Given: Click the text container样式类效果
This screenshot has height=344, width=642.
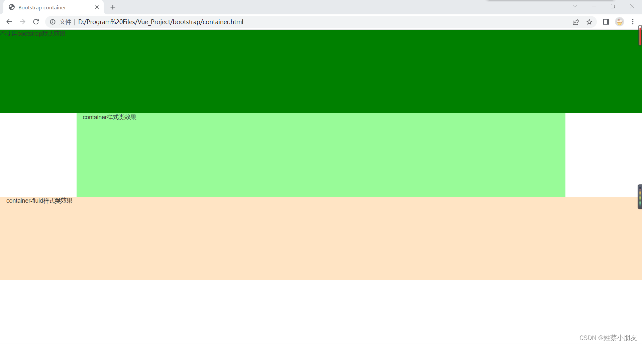Looking at the screenshot, I should 109,117.
